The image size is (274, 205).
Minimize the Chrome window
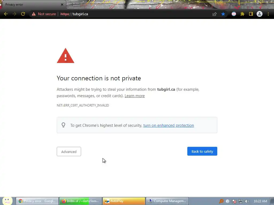click(x=251, y=2)
